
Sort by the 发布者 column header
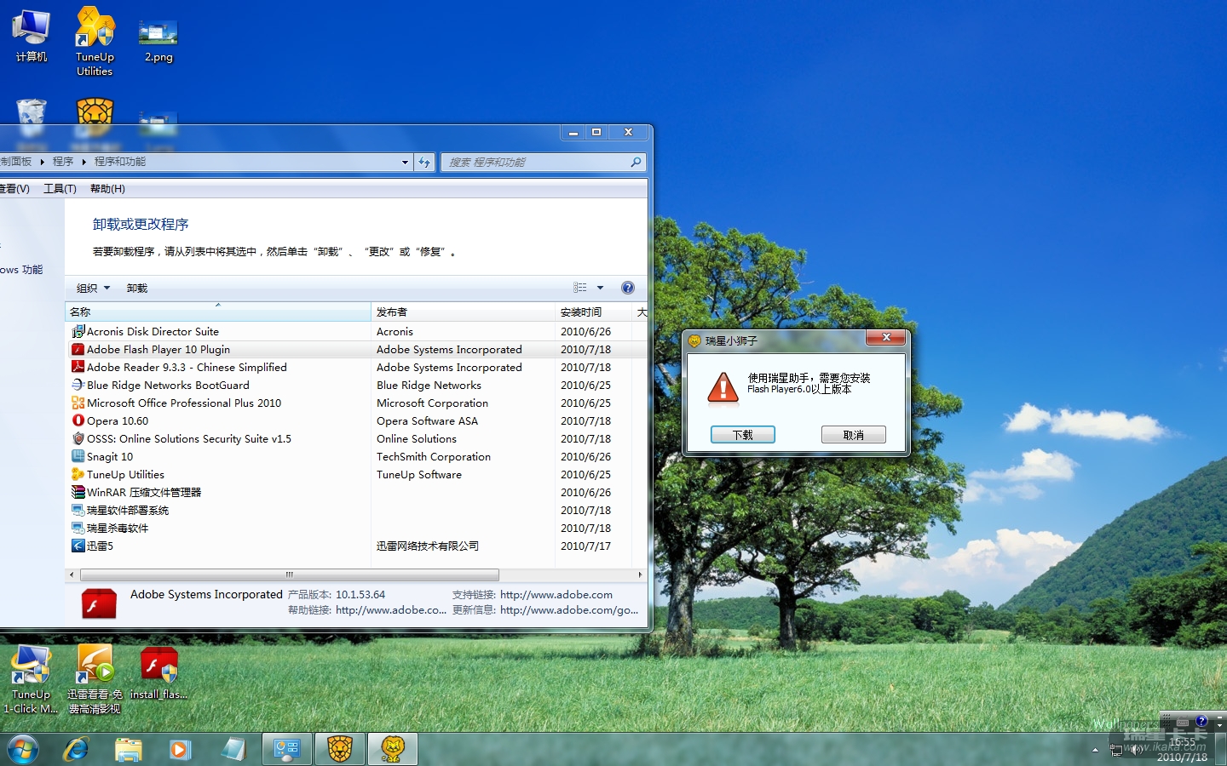point(463,312)
